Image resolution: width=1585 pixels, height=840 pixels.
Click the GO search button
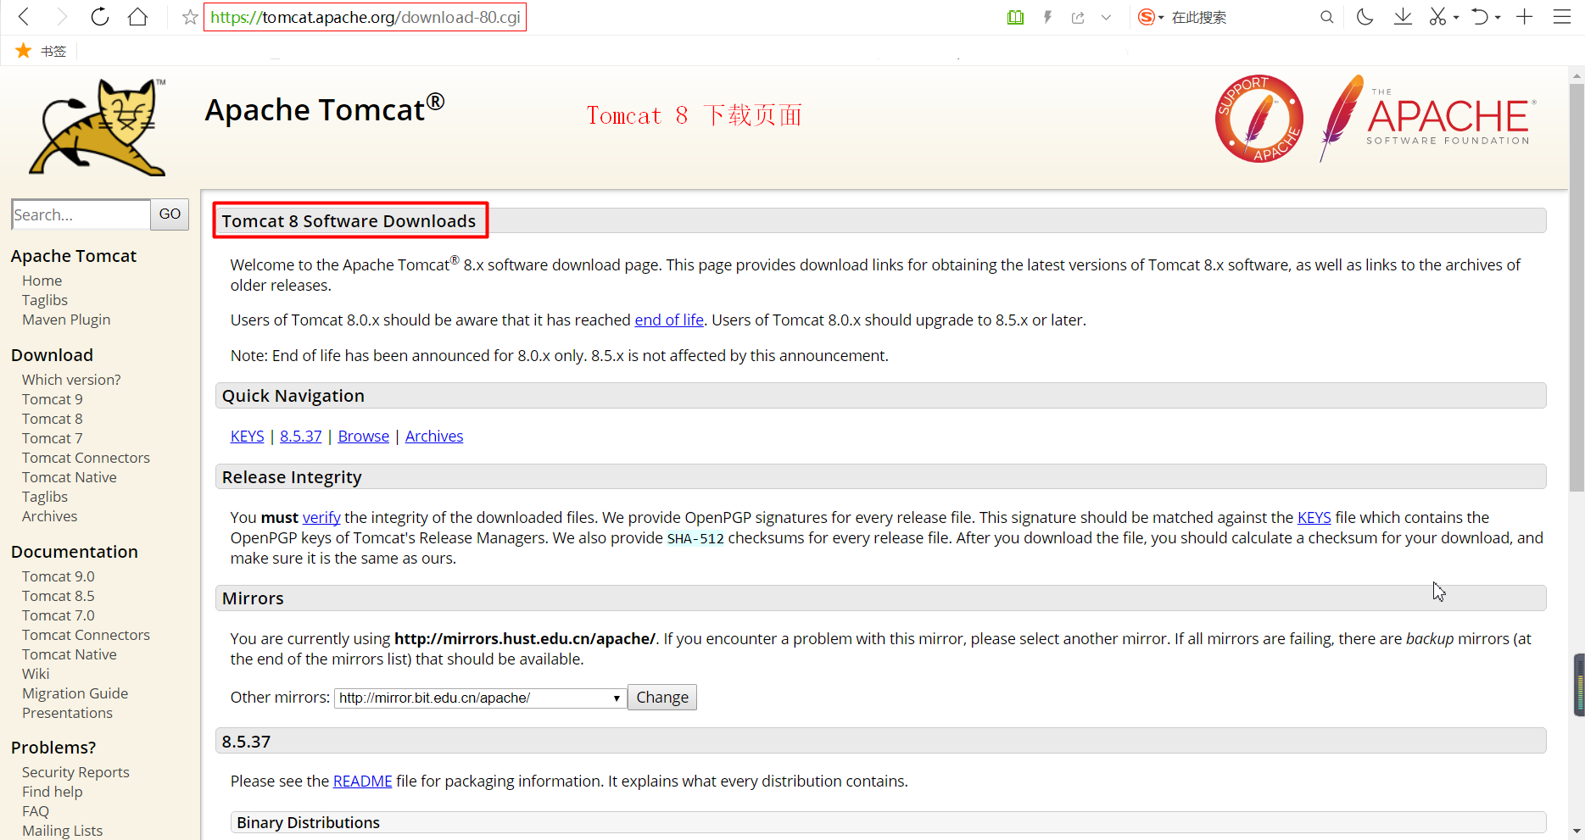170,214
